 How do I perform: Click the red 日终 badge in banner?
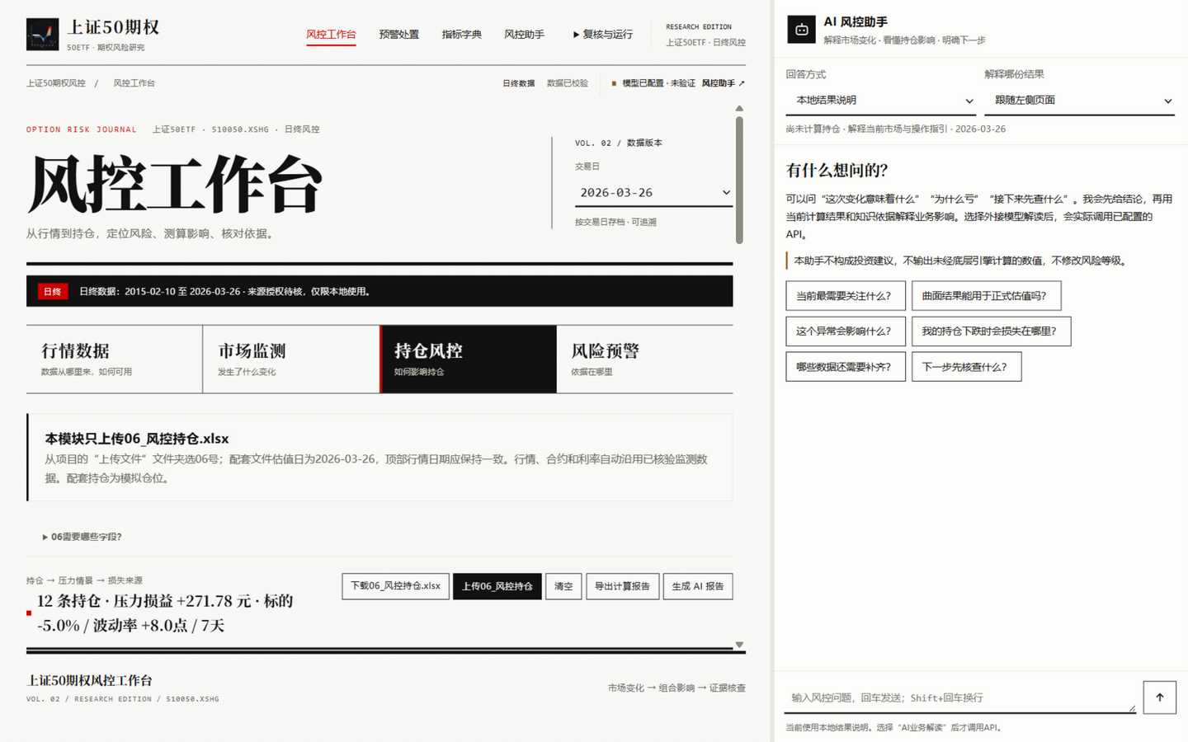click(53, 291)
